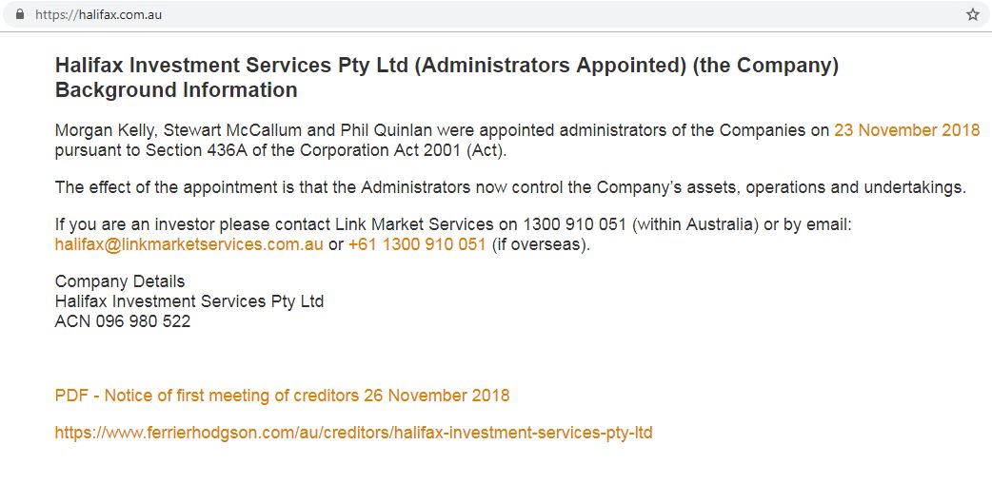The width and height of the screenshot is (992, 503).
Task: Click the padlock site security icon
Action: click(x=19, y=15)
